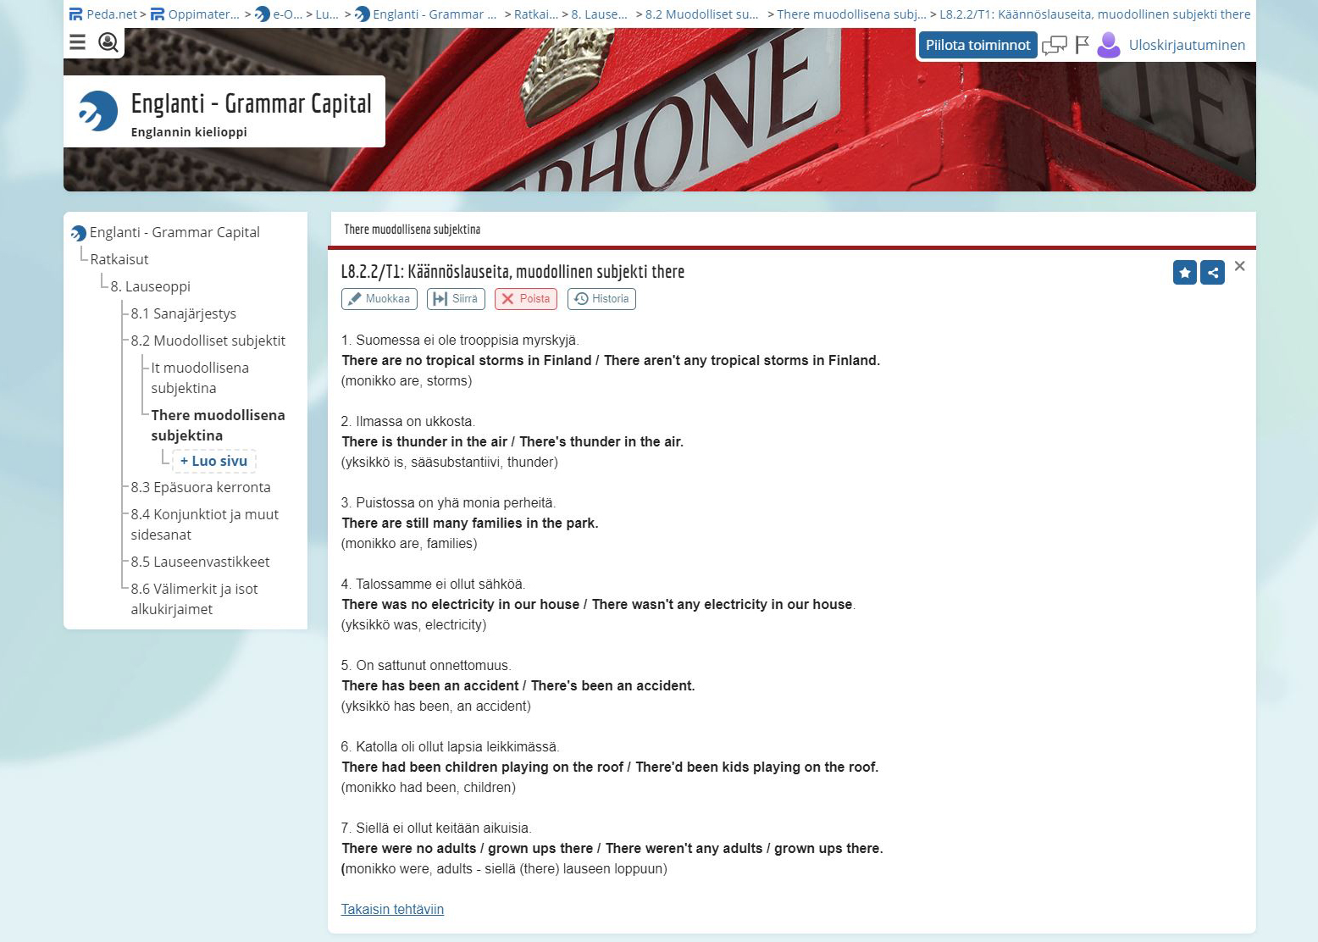
Task: Click Takaisin tehtäviin link
Action: coord(392,909)
